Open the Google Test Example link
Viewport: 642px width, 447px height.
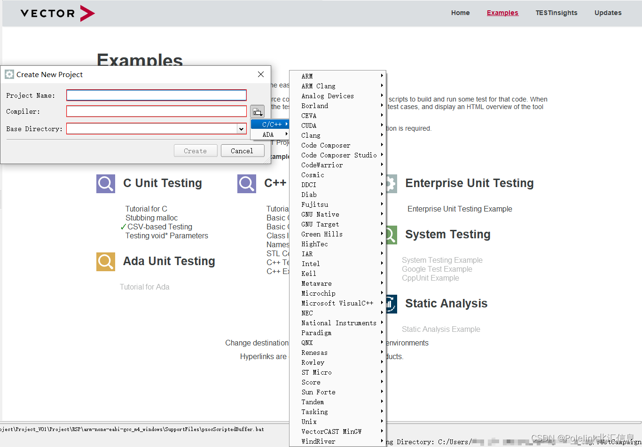[x=437, y=269]
